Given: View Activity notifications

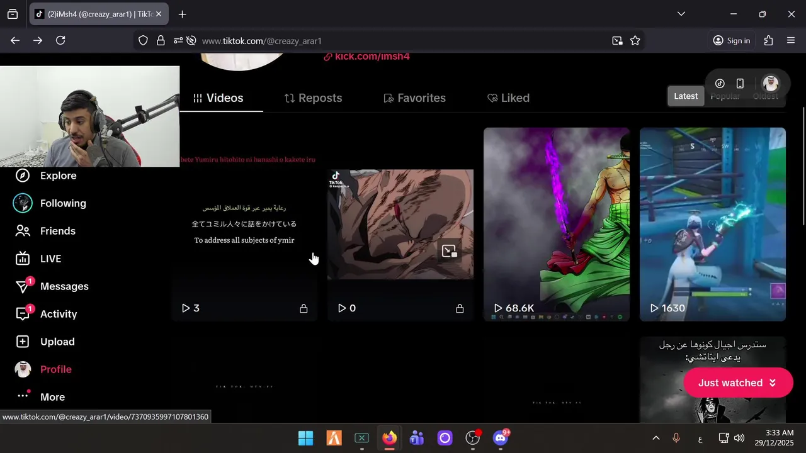Looking at the screenshot, I should (x=45, y=314).
